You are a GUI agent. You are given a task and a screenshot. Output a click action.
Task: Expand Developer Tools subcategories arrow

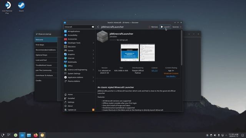[93, 43]
